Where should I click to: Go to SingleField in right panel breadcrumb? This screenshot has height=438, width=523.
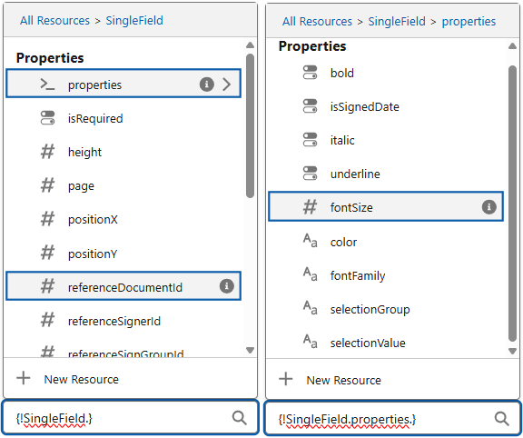pyautogui.click(x=397, y=22)
